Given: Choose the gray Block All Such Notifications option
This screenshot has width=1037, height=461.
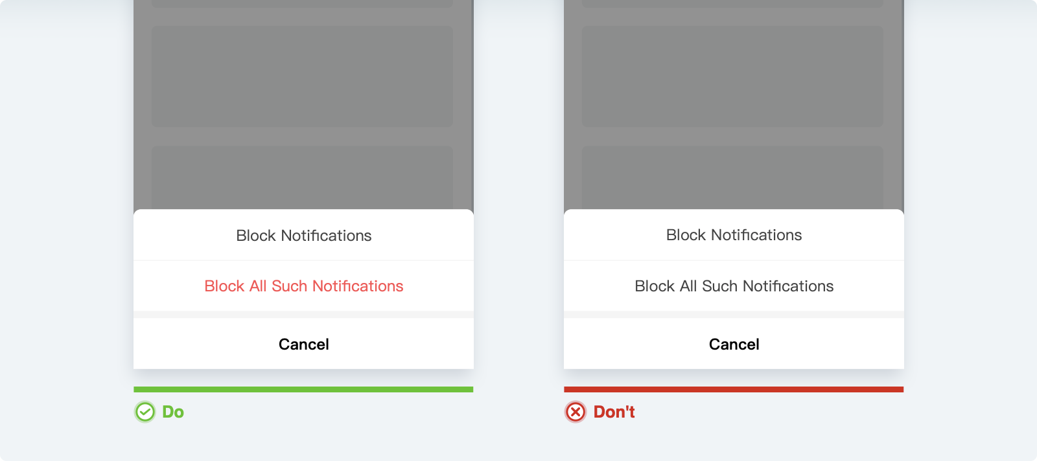Looking at the screenshot, I should pos(734,286).
